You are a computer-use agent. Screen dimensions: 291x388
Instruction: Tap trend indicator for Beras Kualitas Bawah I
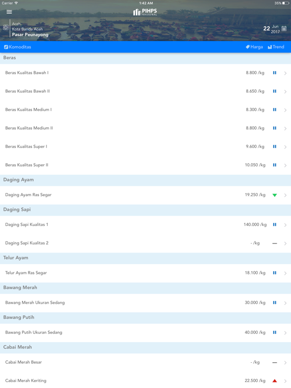click(274, 73)
